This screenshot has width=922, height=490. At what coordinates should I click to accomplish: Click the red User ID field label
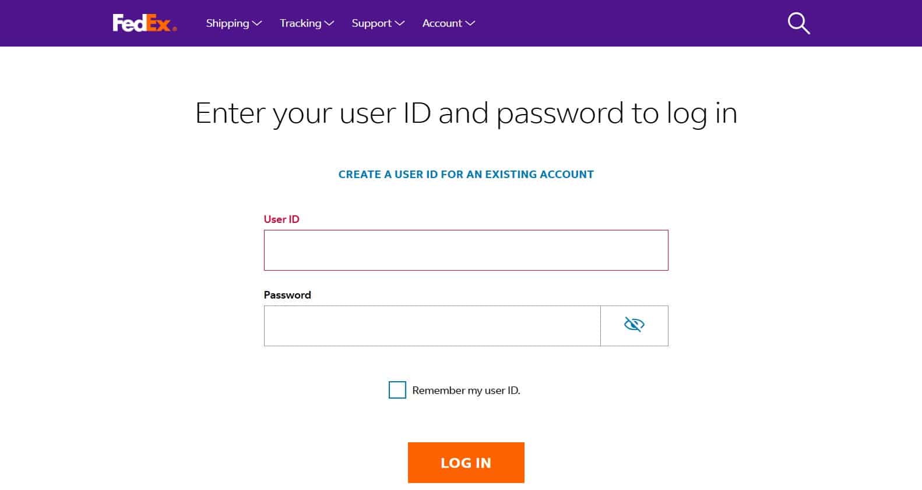coord(281,219)
